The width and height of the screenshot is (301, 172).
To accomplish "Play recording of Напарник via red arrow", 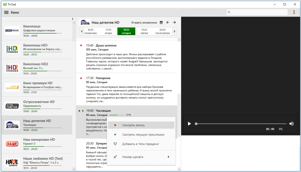I will pyautogui.click(x=81, y=78).
